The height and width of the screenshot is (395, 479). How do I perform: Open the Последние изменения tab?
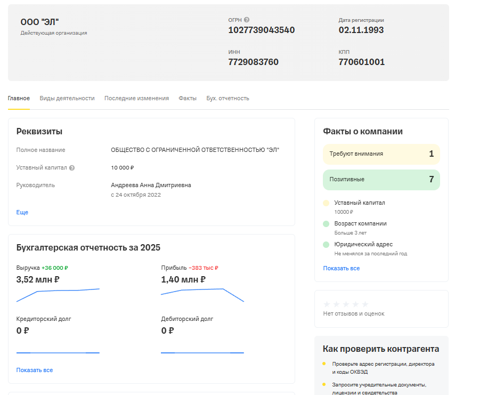coord(136,99)
